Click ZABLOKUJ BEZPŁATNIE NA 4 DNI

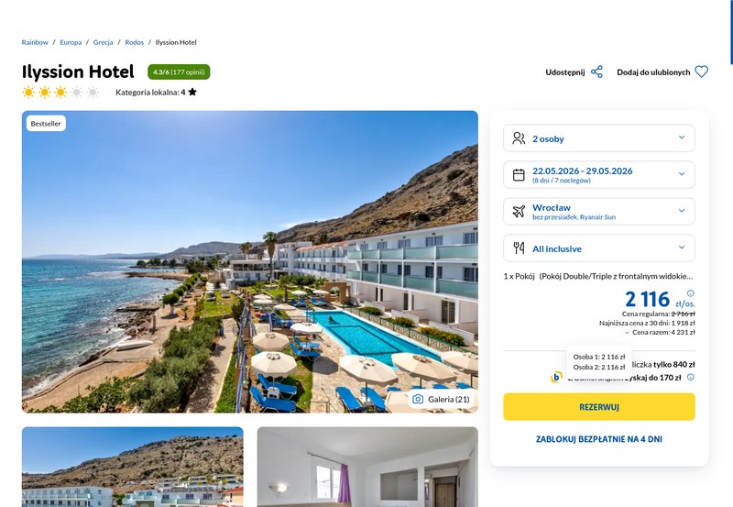pyautogui.click(x=599, y=439)
